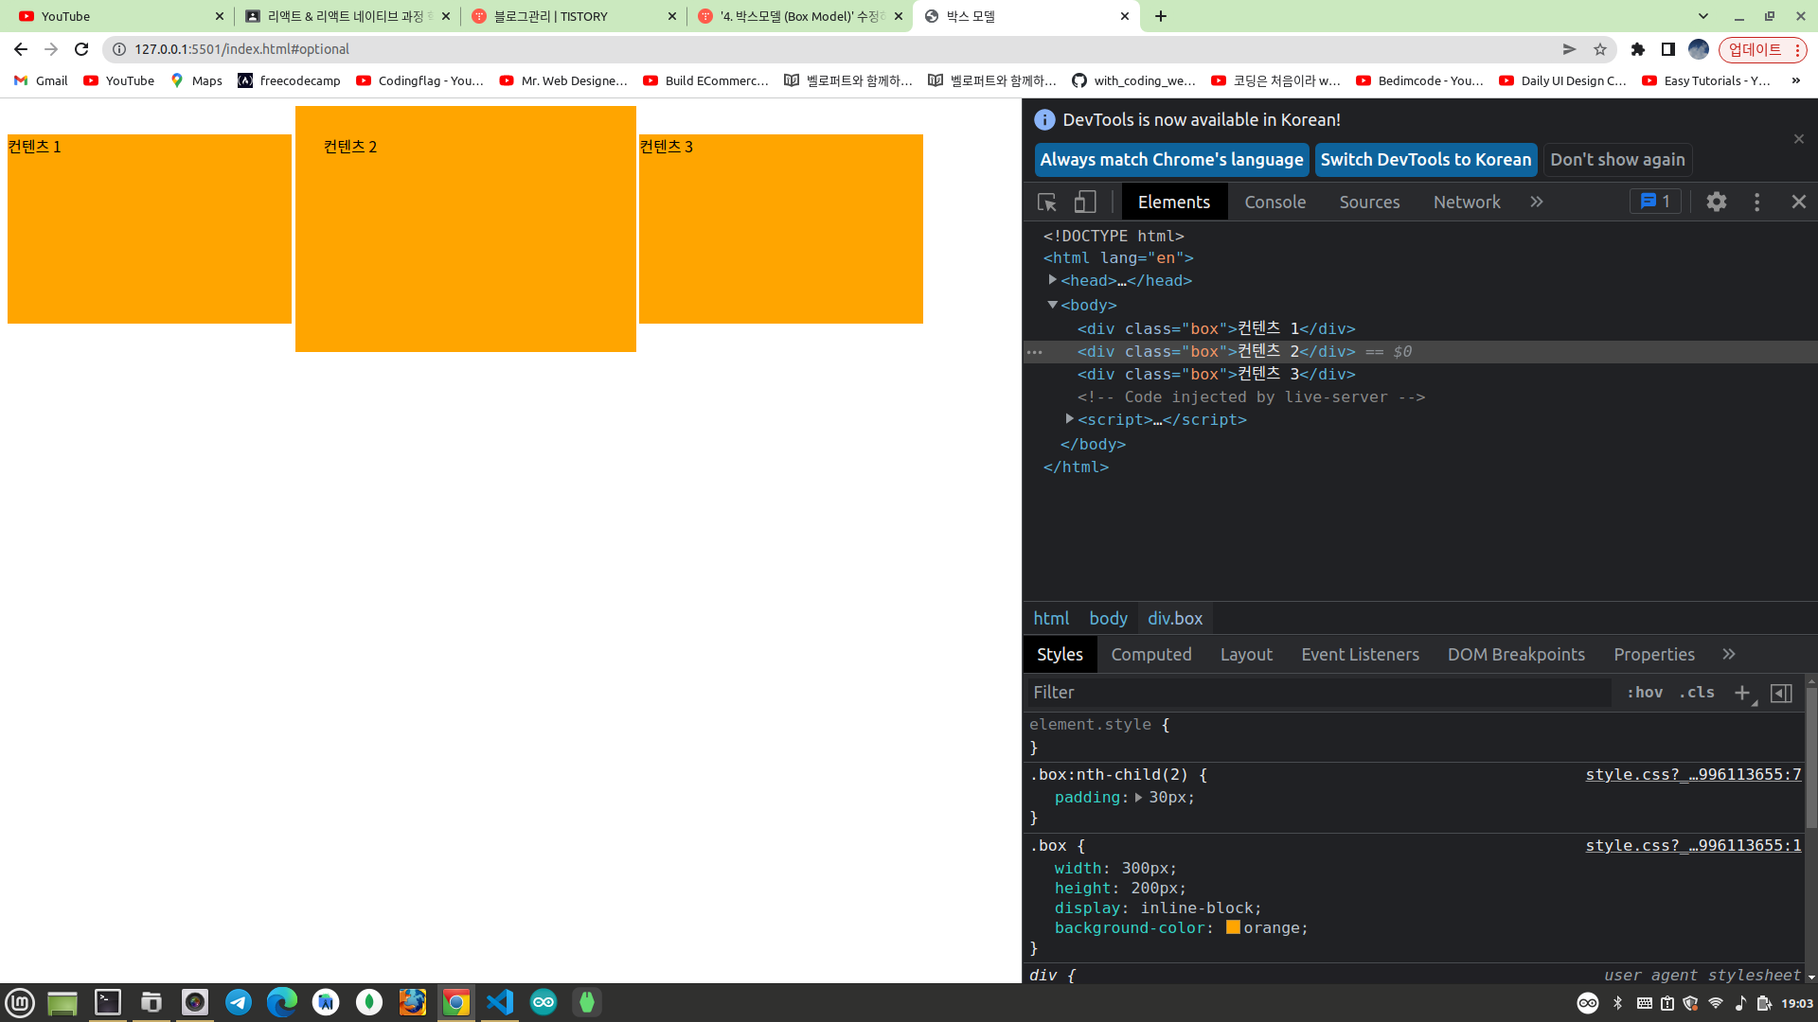Open the Computed styles tab
Image resolution: width=1818 pixels, height=1022 pixels.
tap(1150, 655)
